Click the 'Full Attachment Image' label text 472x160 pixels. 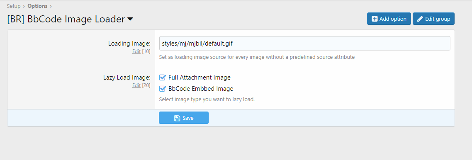coord(199,78)
